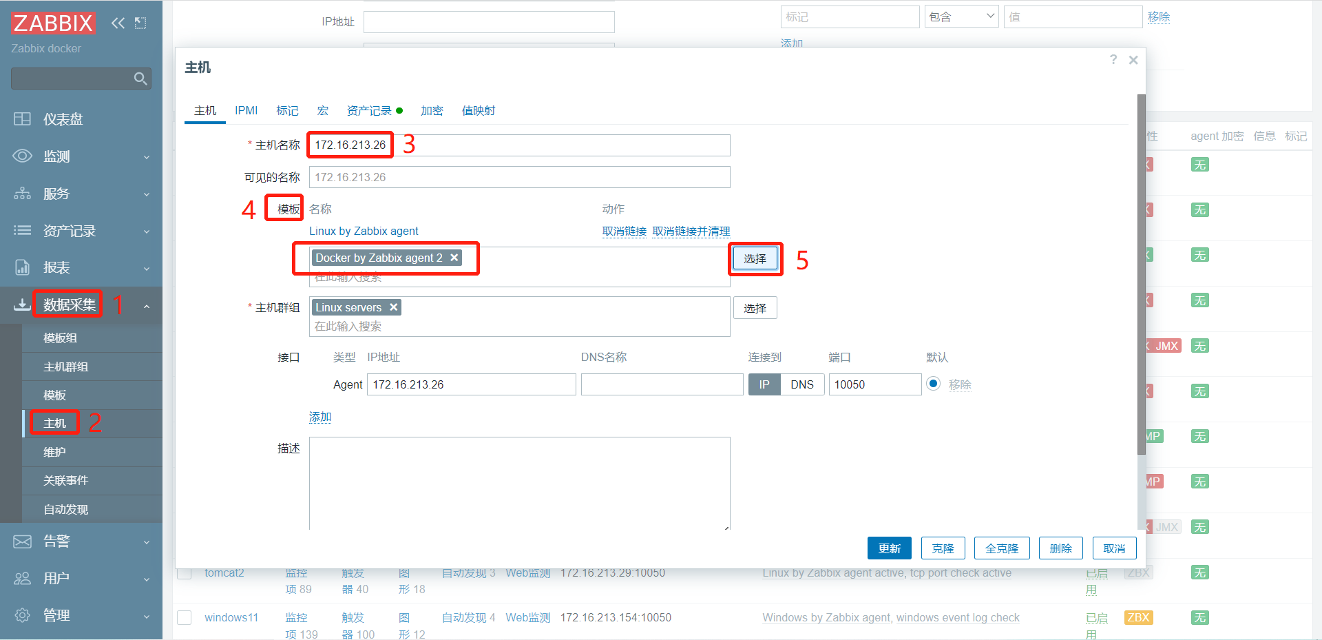Switch to the 值映射 tab
This screenshot has width=1322, height=640.
pos(479,110)
